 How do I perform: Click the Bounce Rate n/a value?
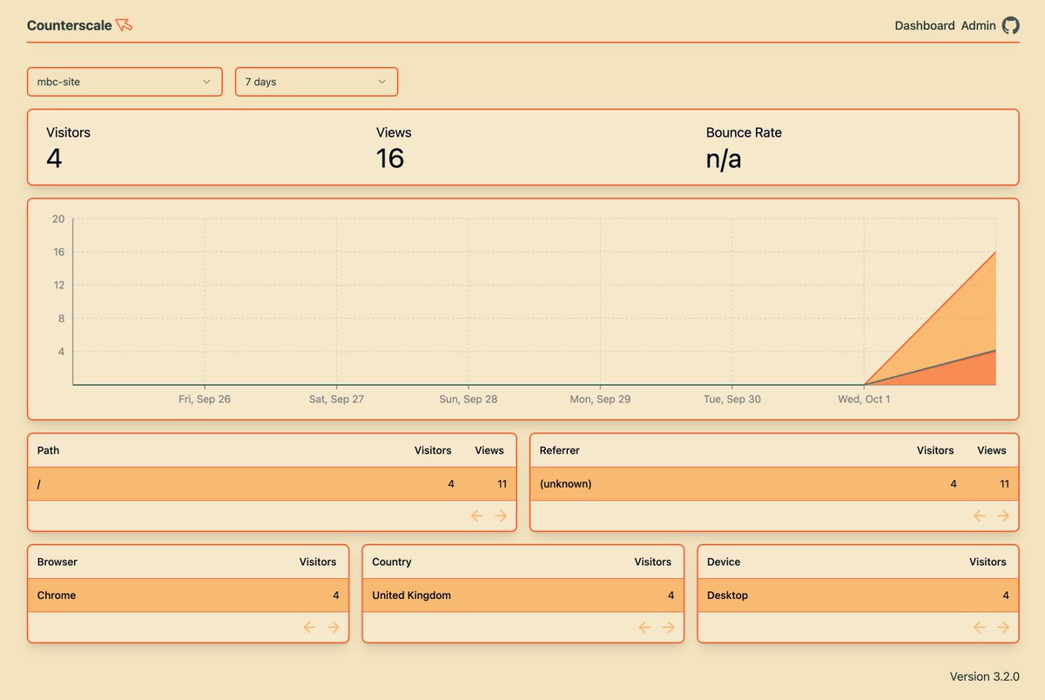tap(724, 158)
